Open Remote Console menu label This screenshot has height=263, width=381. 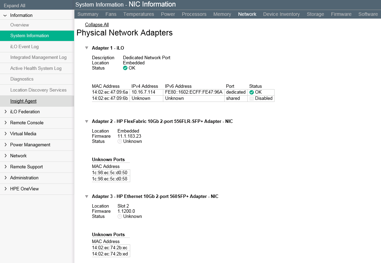tap(27, 123)
